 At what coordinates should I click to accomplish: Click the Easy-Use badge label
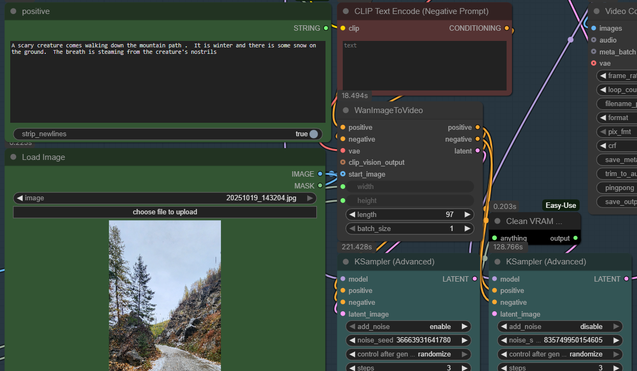(560, 205)
